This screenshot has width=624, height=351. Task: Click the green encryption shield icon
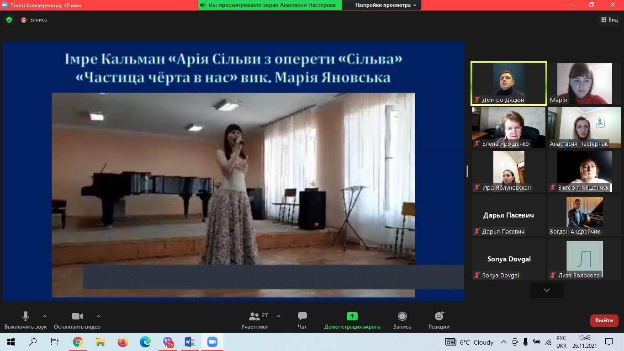pos(9,20)
